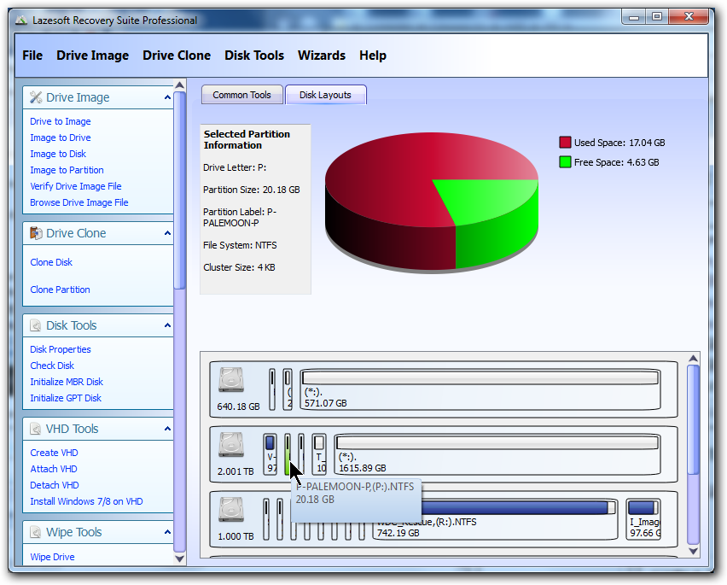
Task: Click the 640.18 GB hard disk icon
Action: 230,381
